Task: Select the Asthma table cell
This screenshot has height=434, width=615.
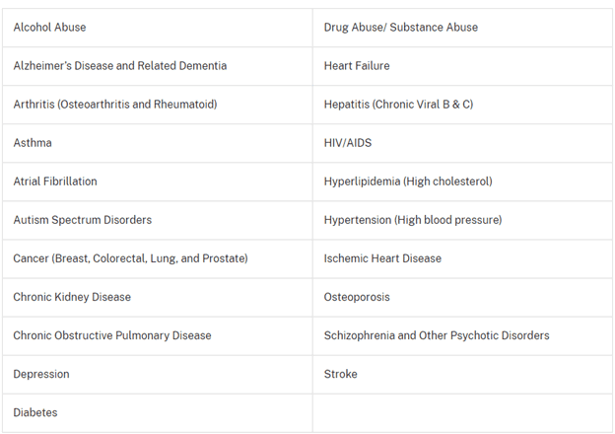Action: pos(33,143)
